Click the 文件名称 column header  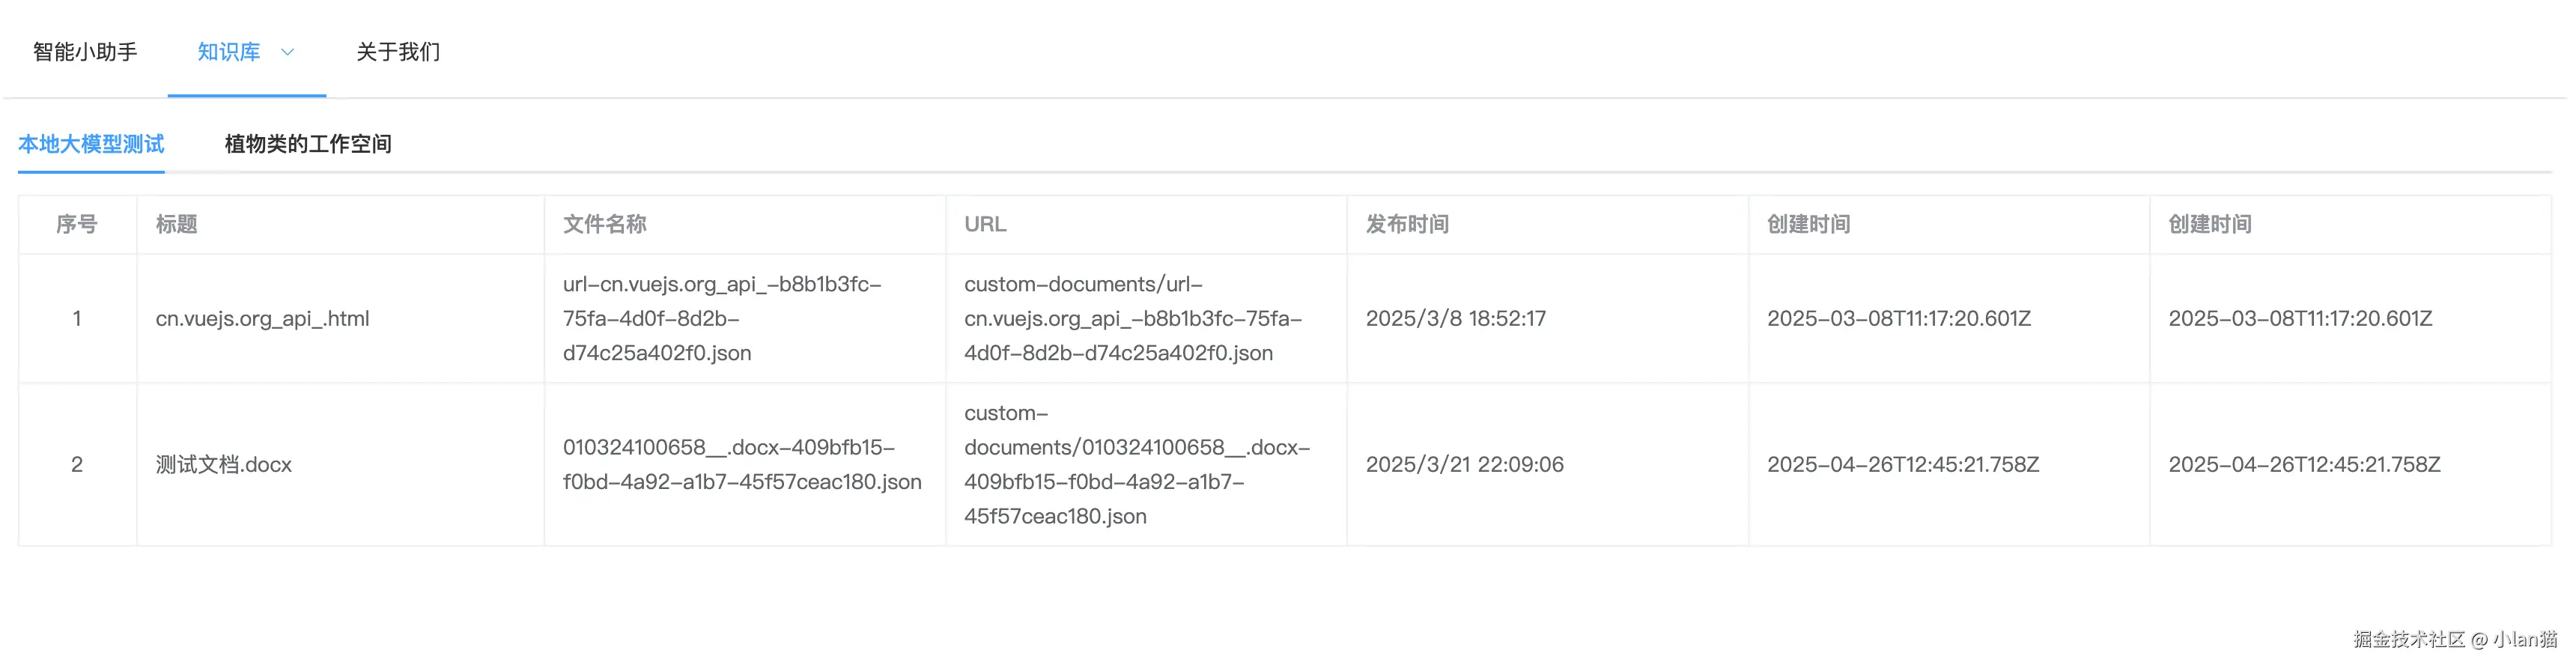pyautogui.click(x=604, y=224)
